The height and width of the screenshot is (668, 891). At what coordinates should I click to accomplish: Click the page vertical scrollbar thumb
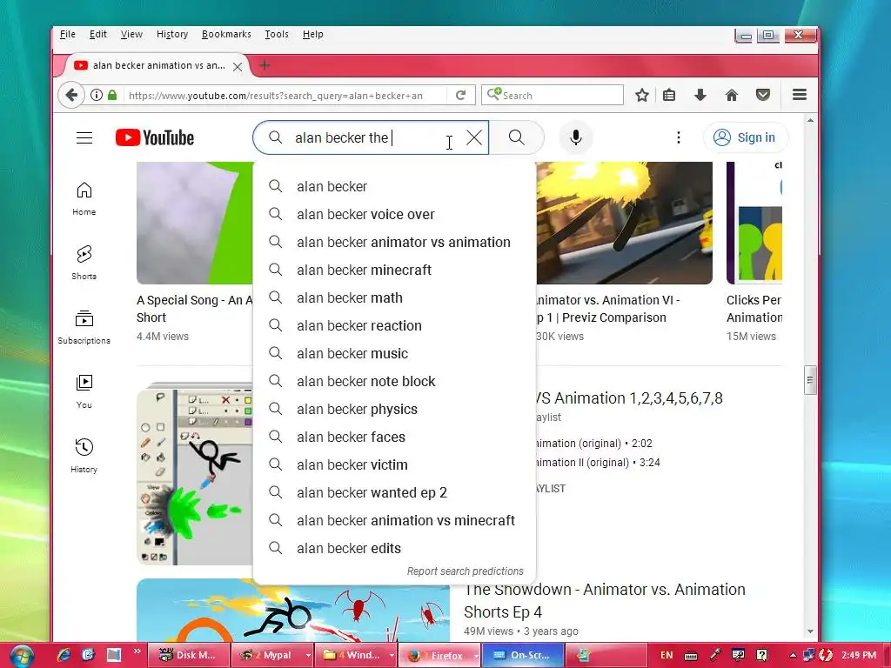click(810, 380)
